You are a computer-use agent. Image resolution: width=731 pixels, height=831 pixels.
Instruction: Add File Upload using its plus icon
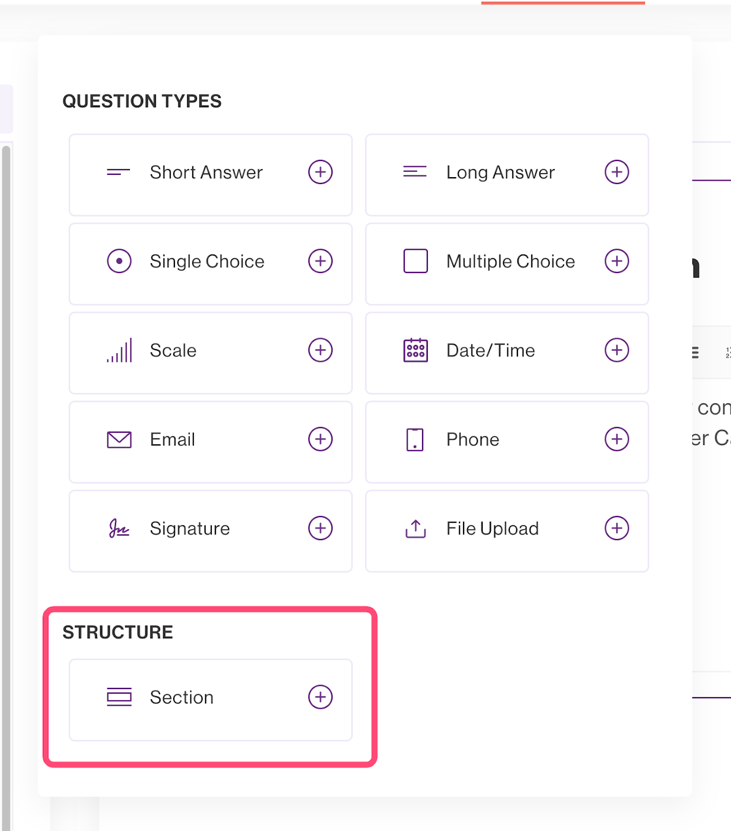click(x=617, y=528)
